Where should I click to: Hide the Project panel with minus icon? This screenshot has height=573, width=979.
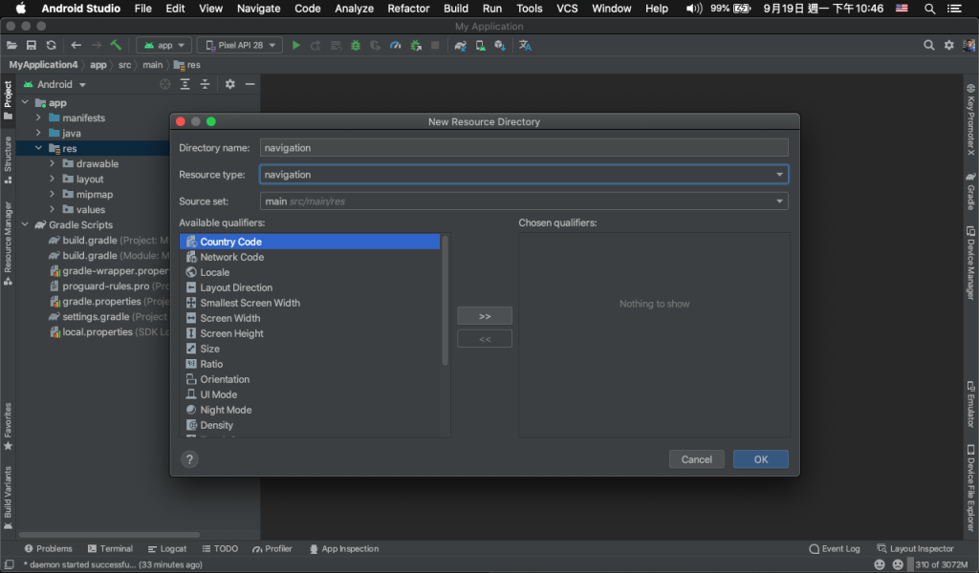[250, 84]
